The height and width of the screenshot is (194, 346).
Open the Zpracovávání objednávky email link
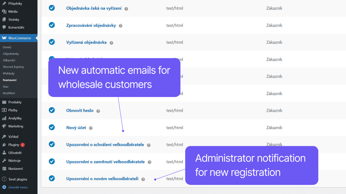(x=91, y=25)
